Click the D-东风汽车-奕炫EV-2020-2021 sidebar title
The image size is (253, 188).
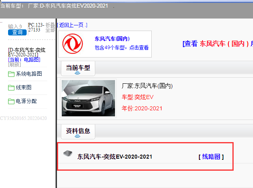[x=27, y=52]
